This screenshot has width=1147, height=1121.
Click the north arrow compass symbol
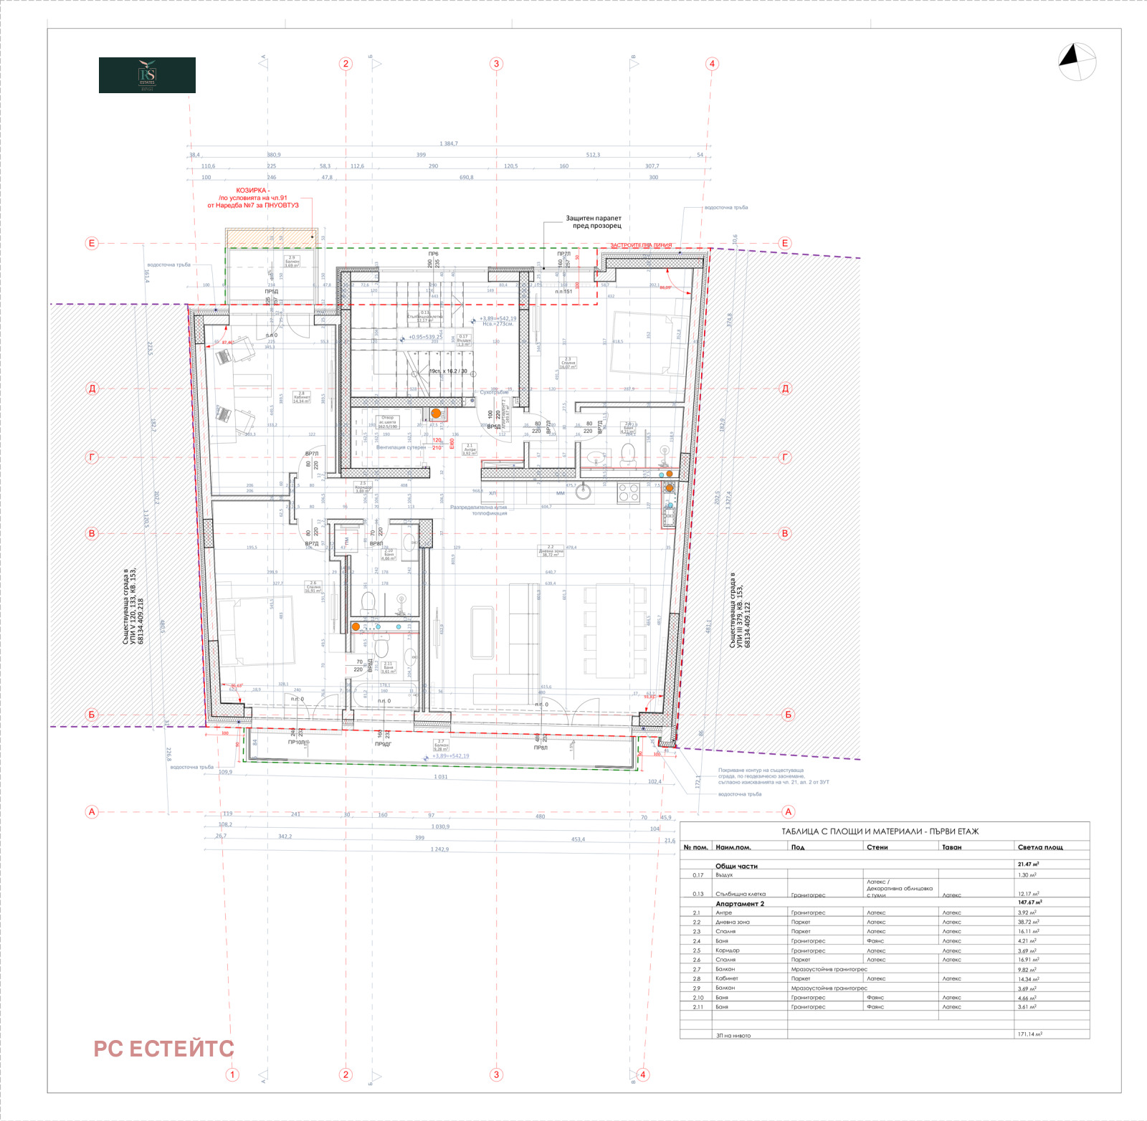pyautogui.click(x=1077, y=62)
